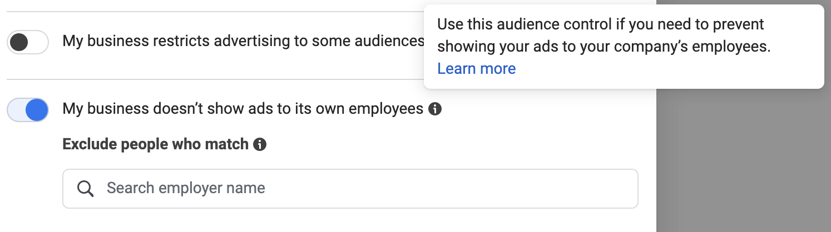This screenshot has height=232, width=831.
Task: Click info icon next to Exclude people who match
Action: tap(260, 145)
